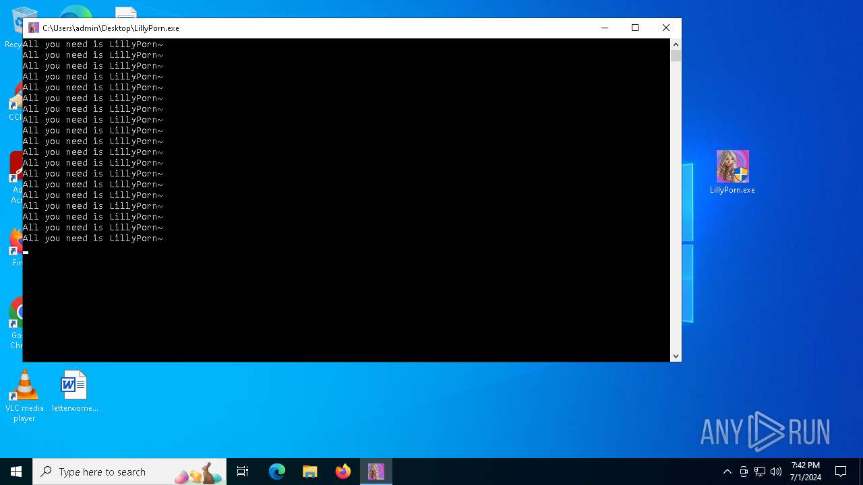This screenshot has height=485, width=863.
Task: Open the letterwome Word document on desktop
Action: (75, 391)
